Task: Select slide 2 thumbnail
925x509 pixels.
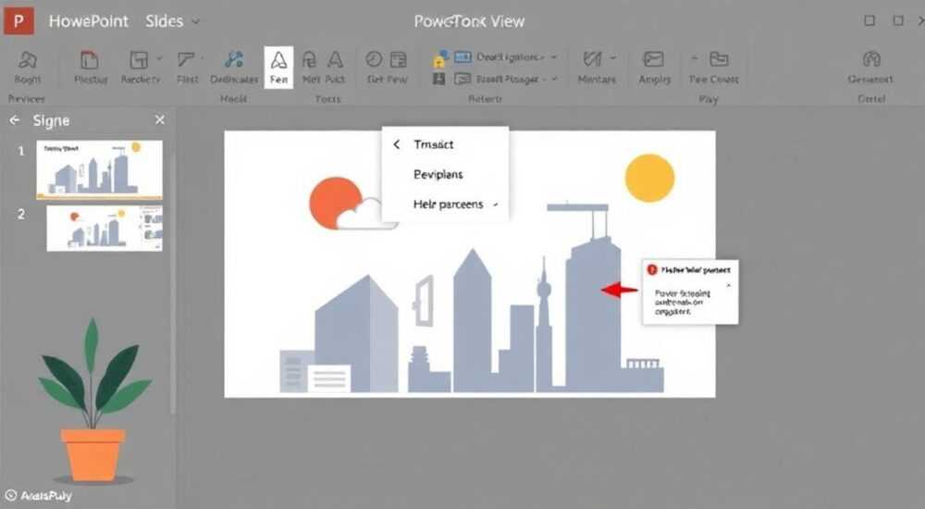Action: pyautogui.click(x=105, y=228)
